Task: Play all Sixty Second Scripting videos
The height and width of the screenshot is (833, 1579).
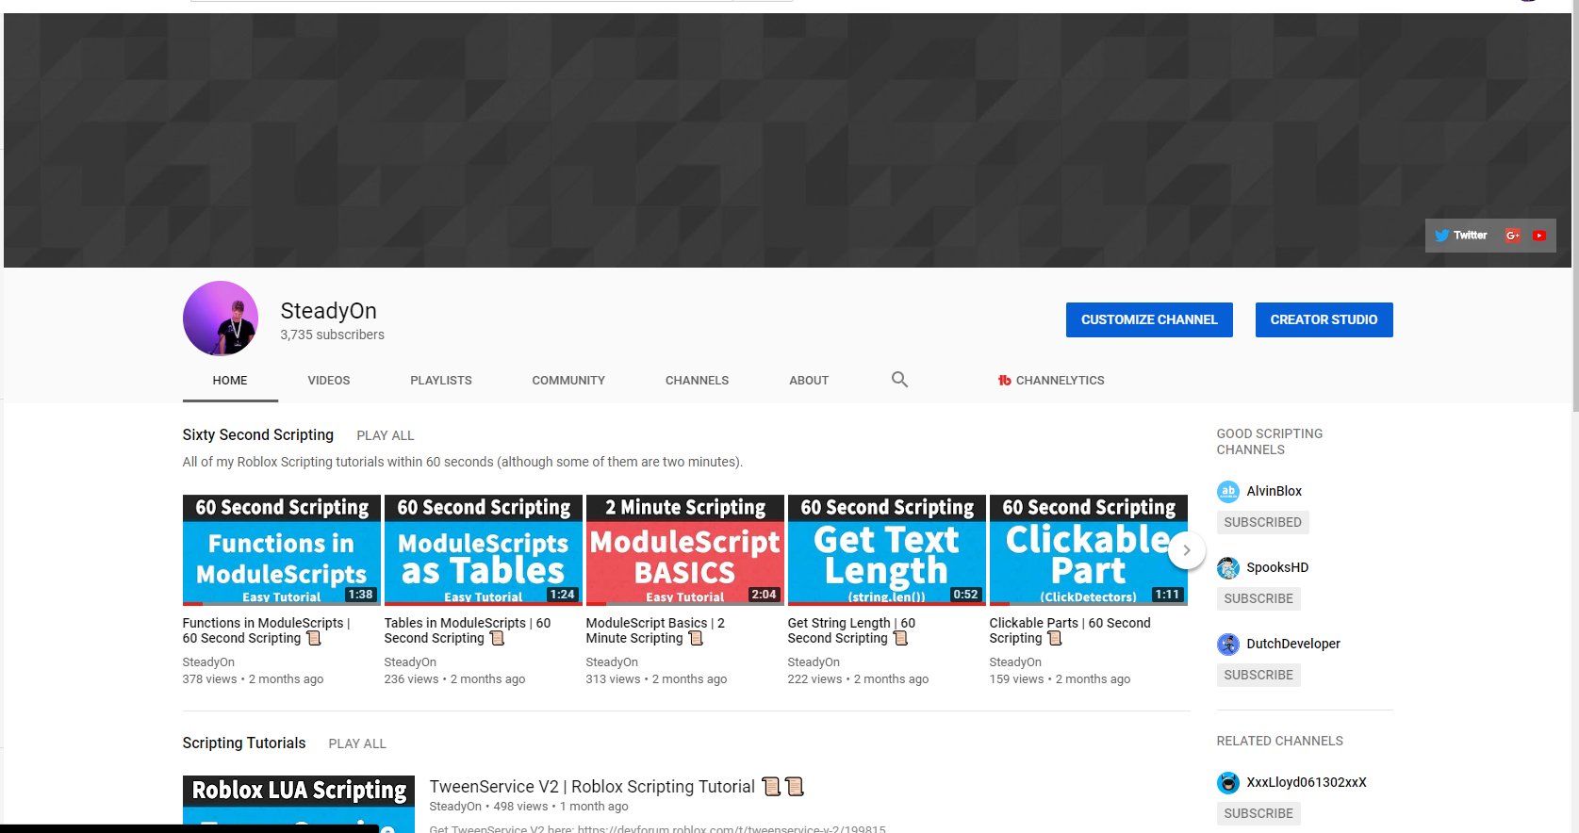Action: pyautogui.click(x=386, y=435)
